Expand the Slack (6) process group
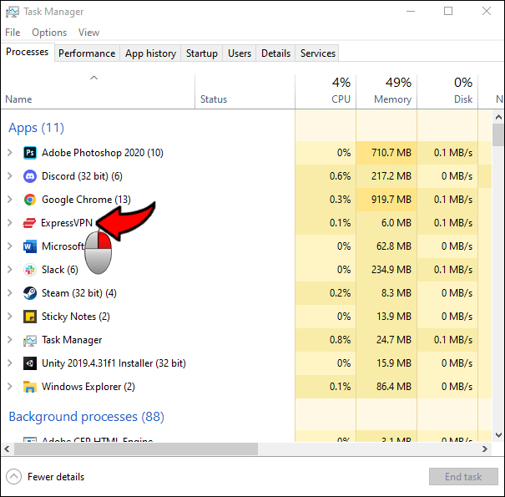This screenshot has height=497, width=505. [x=10, y=270]
